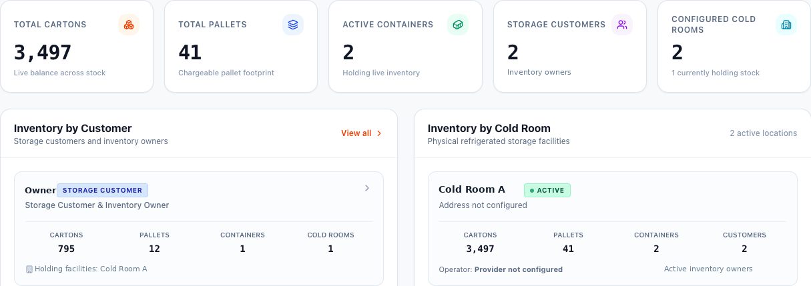Click 'Holding live inventory' text
Image resolution: width=811 pixels, height=286 pixels.
(x=381, y=73)
